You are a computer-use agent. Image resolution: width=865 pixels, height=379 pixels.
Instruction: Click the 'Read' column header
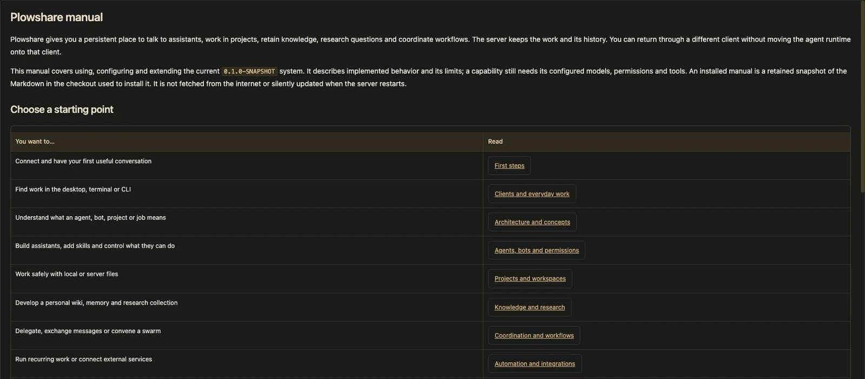[x=667, y=141]
